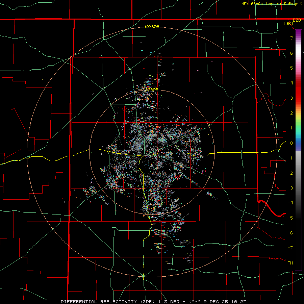Click the -1 value on the dB scale

point(290,158)
